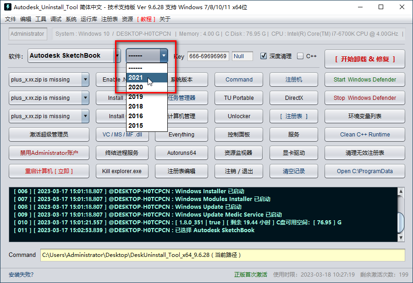Launch Autoruns64
This screenshot has width=413, height=283.
click(x=182, y=152)
